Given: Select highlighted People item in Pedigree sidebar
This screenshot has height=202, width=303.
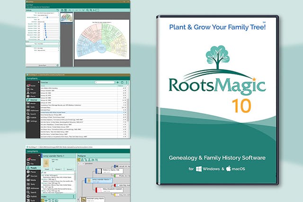Looking at the screenshot, I should [33, 168].
